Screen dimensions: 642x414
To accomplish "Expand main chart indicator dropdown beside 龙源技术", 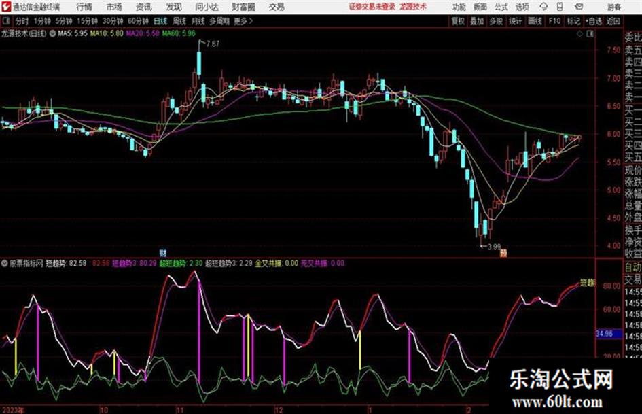I will (x=52, y=33).
